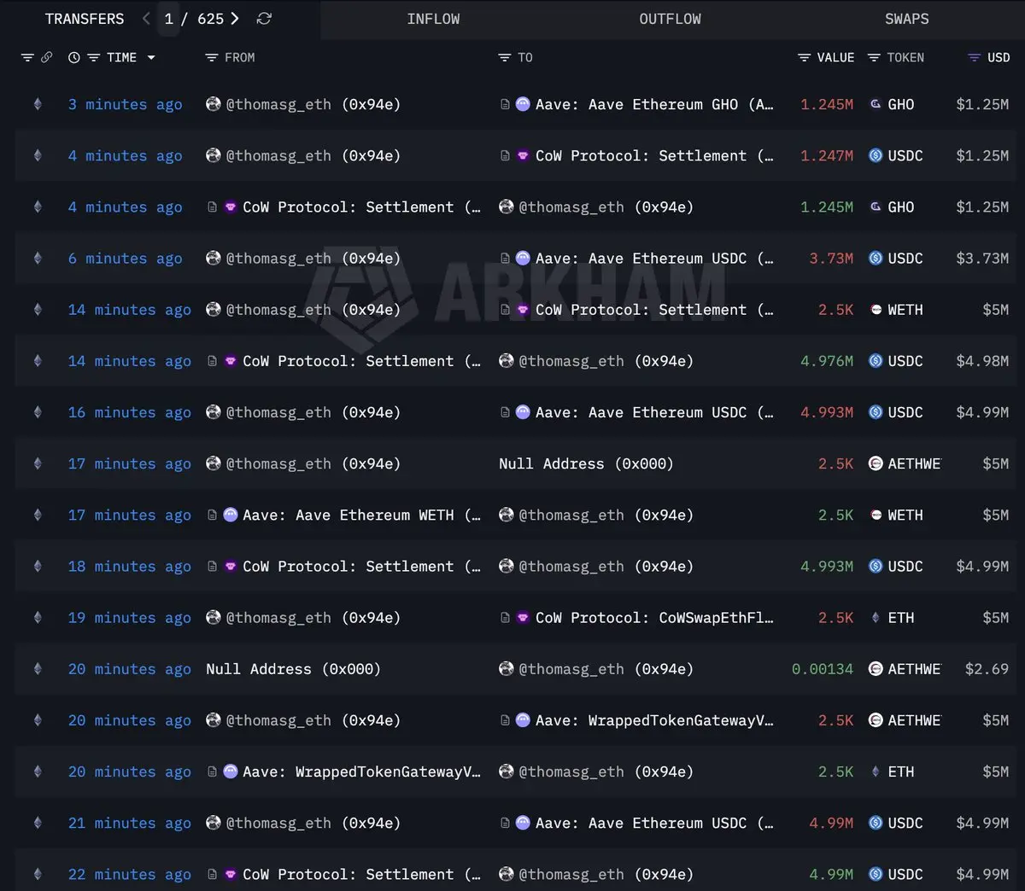This screenshot has height=891, width=1025.
Task: Click the USD amount $4.98M
Action: (982, 361)
